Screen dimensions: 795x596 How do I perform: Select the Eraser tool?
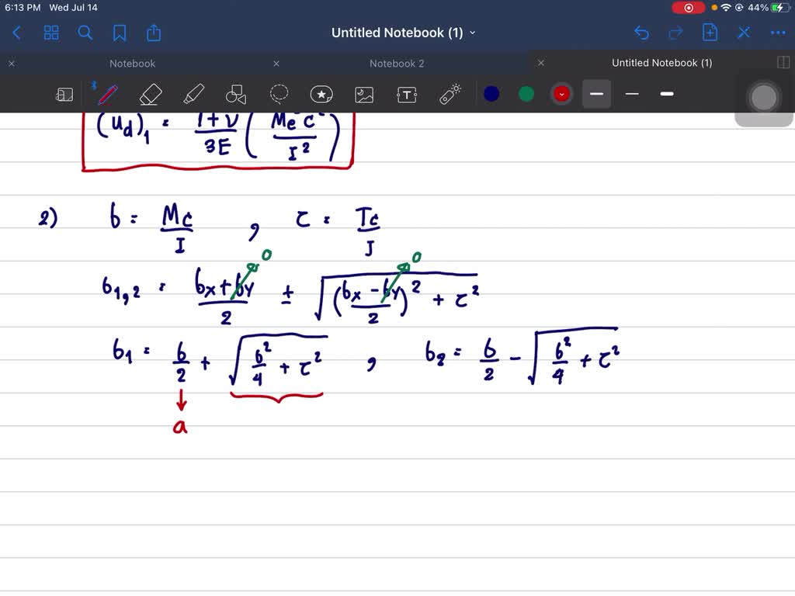point(150,94)
